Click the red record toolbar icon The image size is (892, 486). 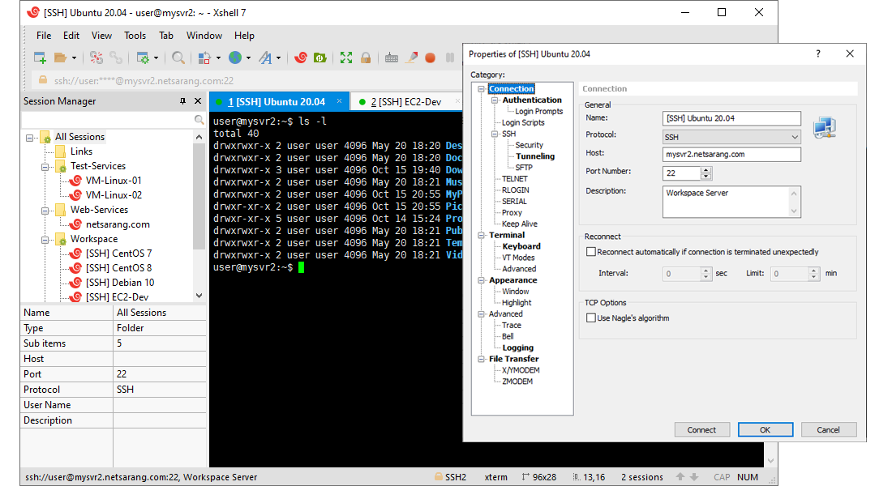pyautogui.click(x=431, y=58)
